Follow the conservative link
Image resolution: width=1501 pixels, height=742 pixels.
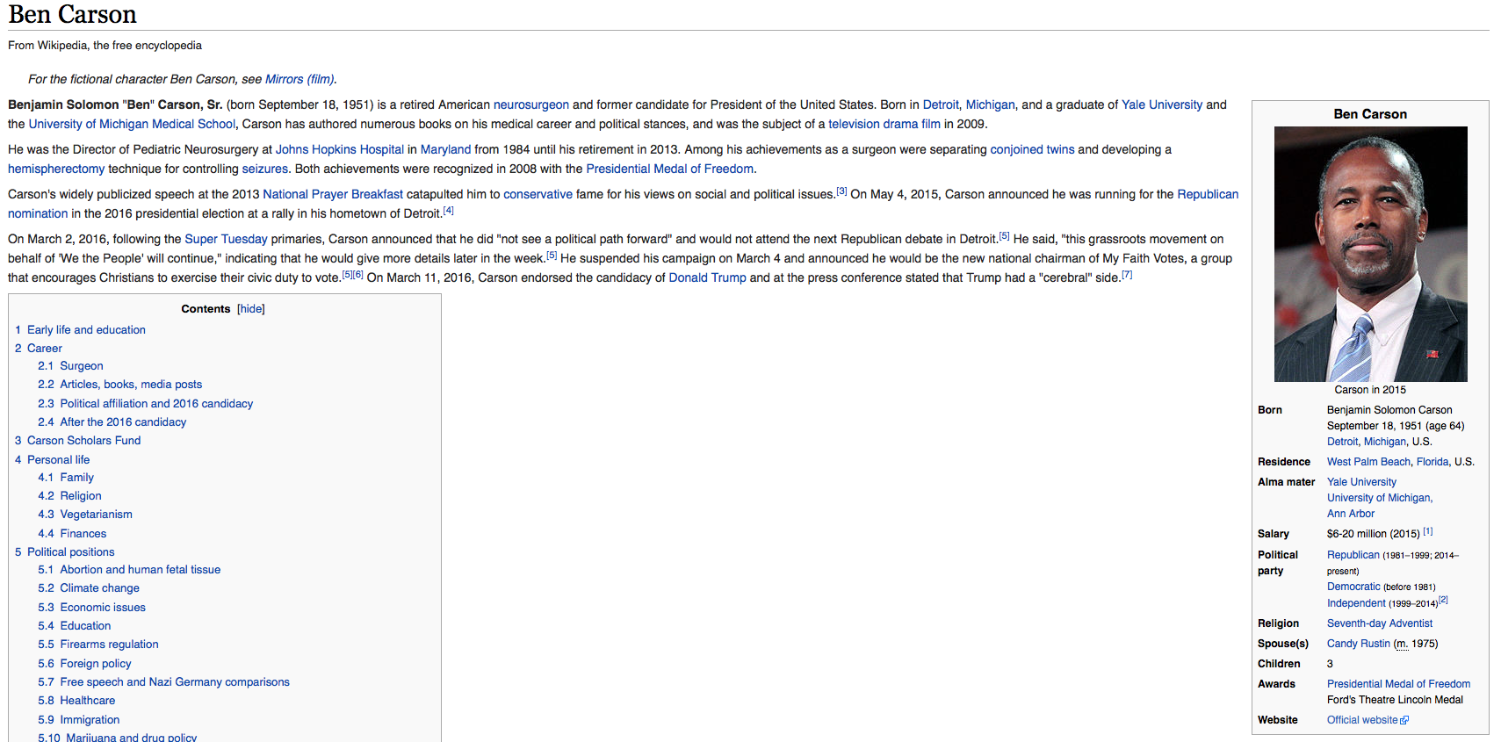tap(538, 194)
